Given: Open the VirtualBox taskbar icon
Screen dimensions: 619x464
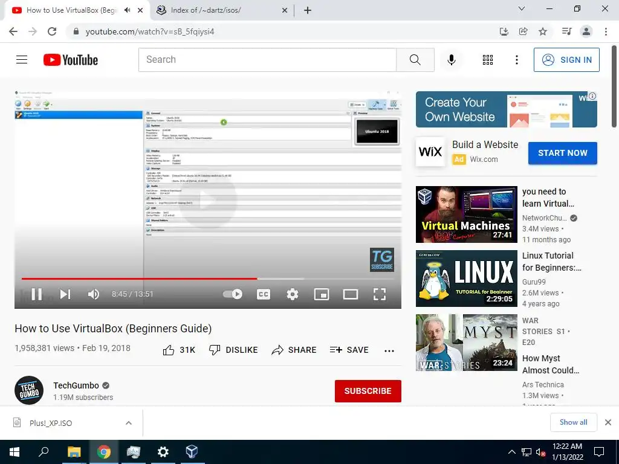Looking at the screenshot, I should (x=192, y=452).
